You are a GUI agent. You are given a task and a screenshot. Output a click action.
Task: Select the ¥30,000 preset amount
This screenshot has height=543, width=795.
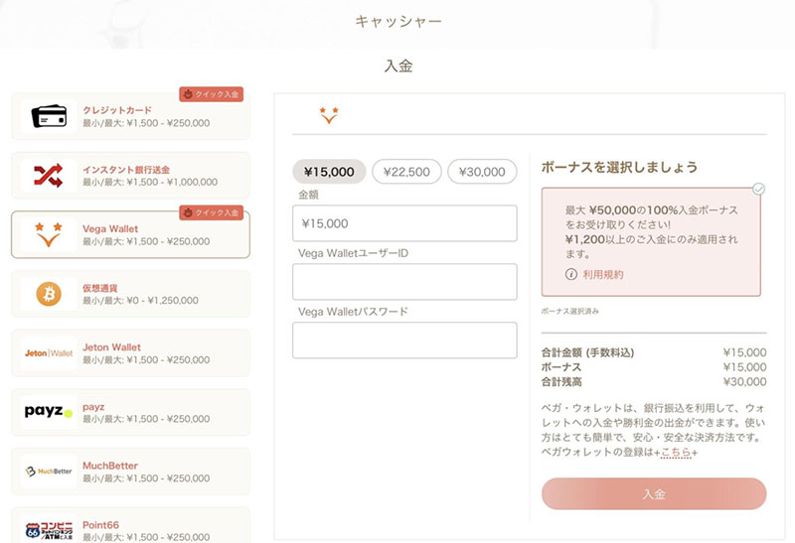[482, 172]
